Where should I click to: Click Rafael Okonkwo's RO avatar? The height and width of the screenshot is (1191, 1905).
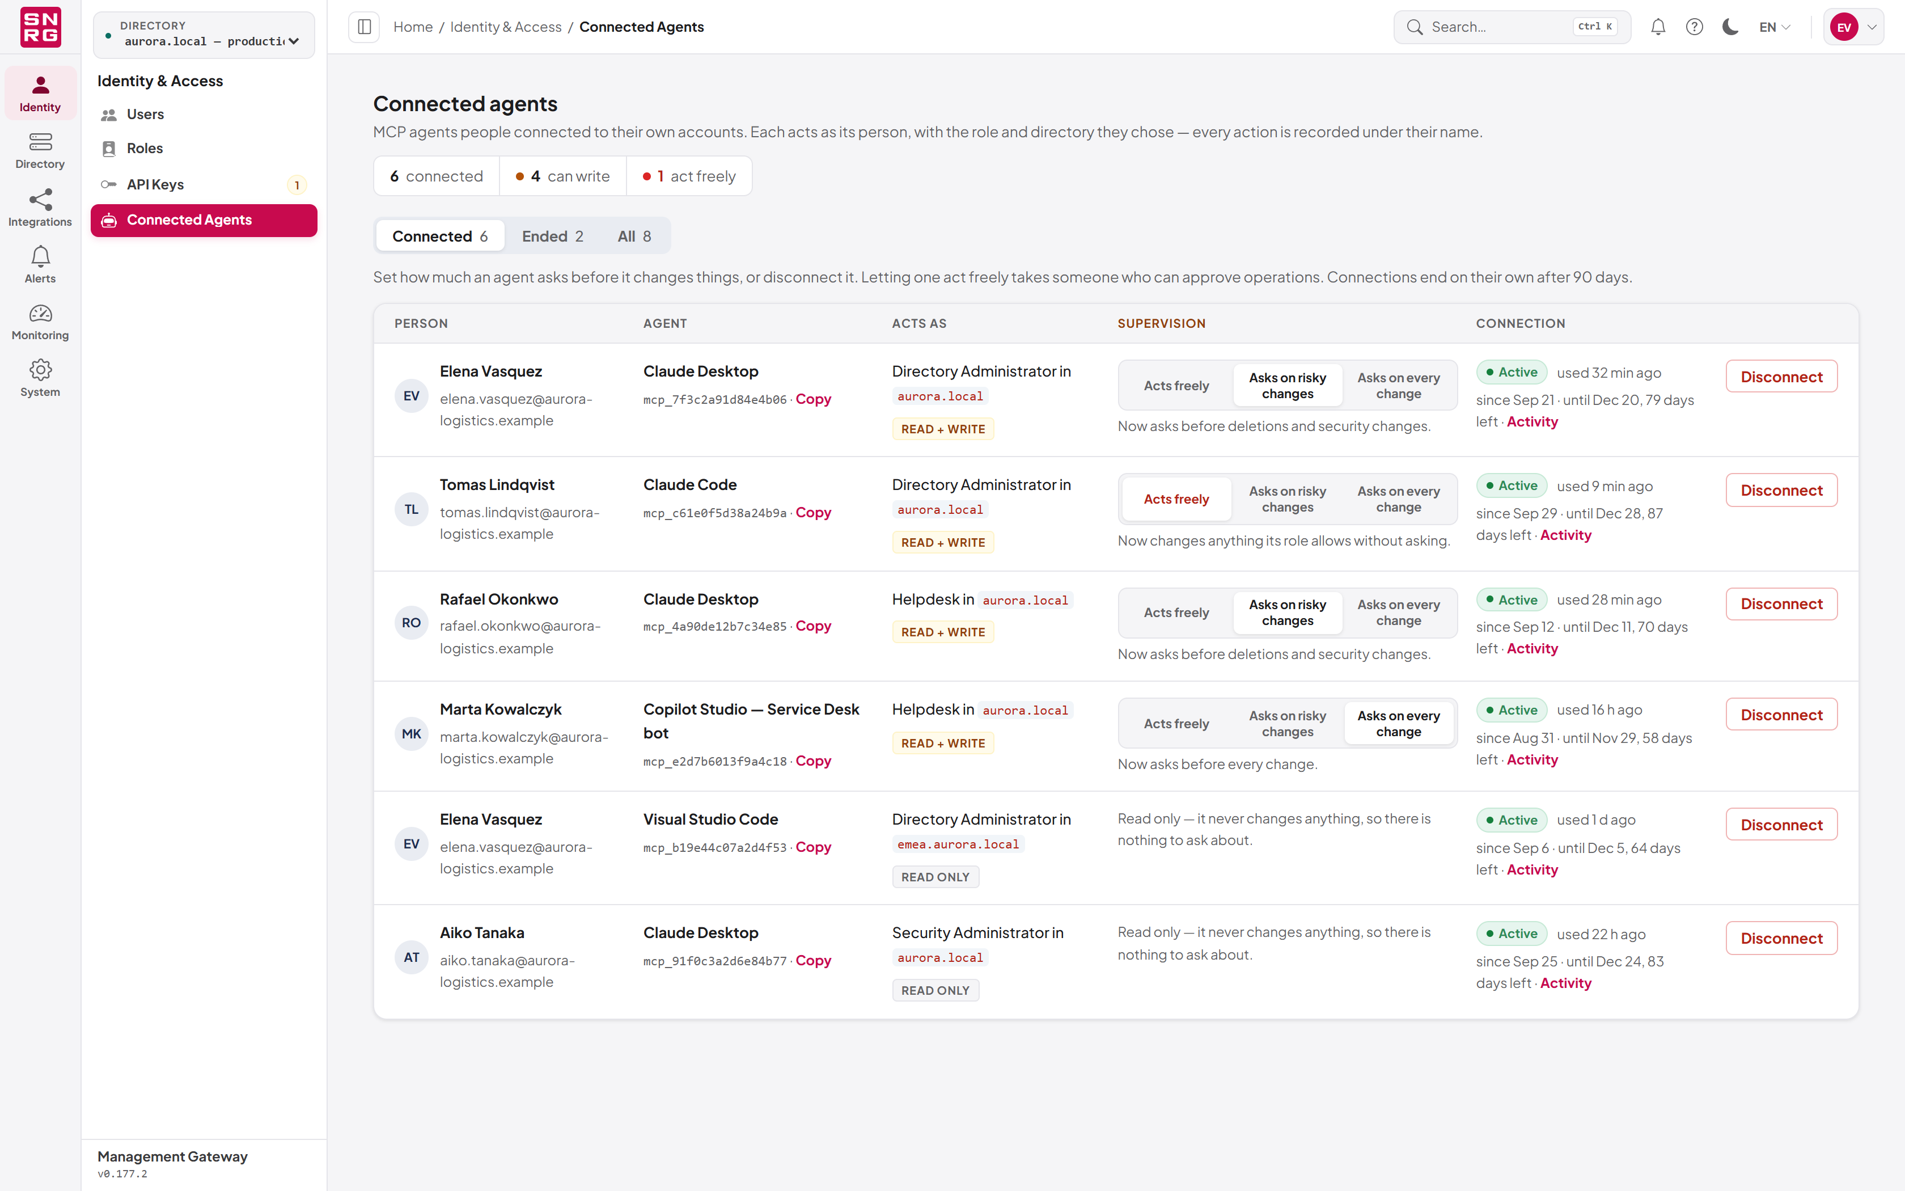pyautogui.click(x=411, y=623)
